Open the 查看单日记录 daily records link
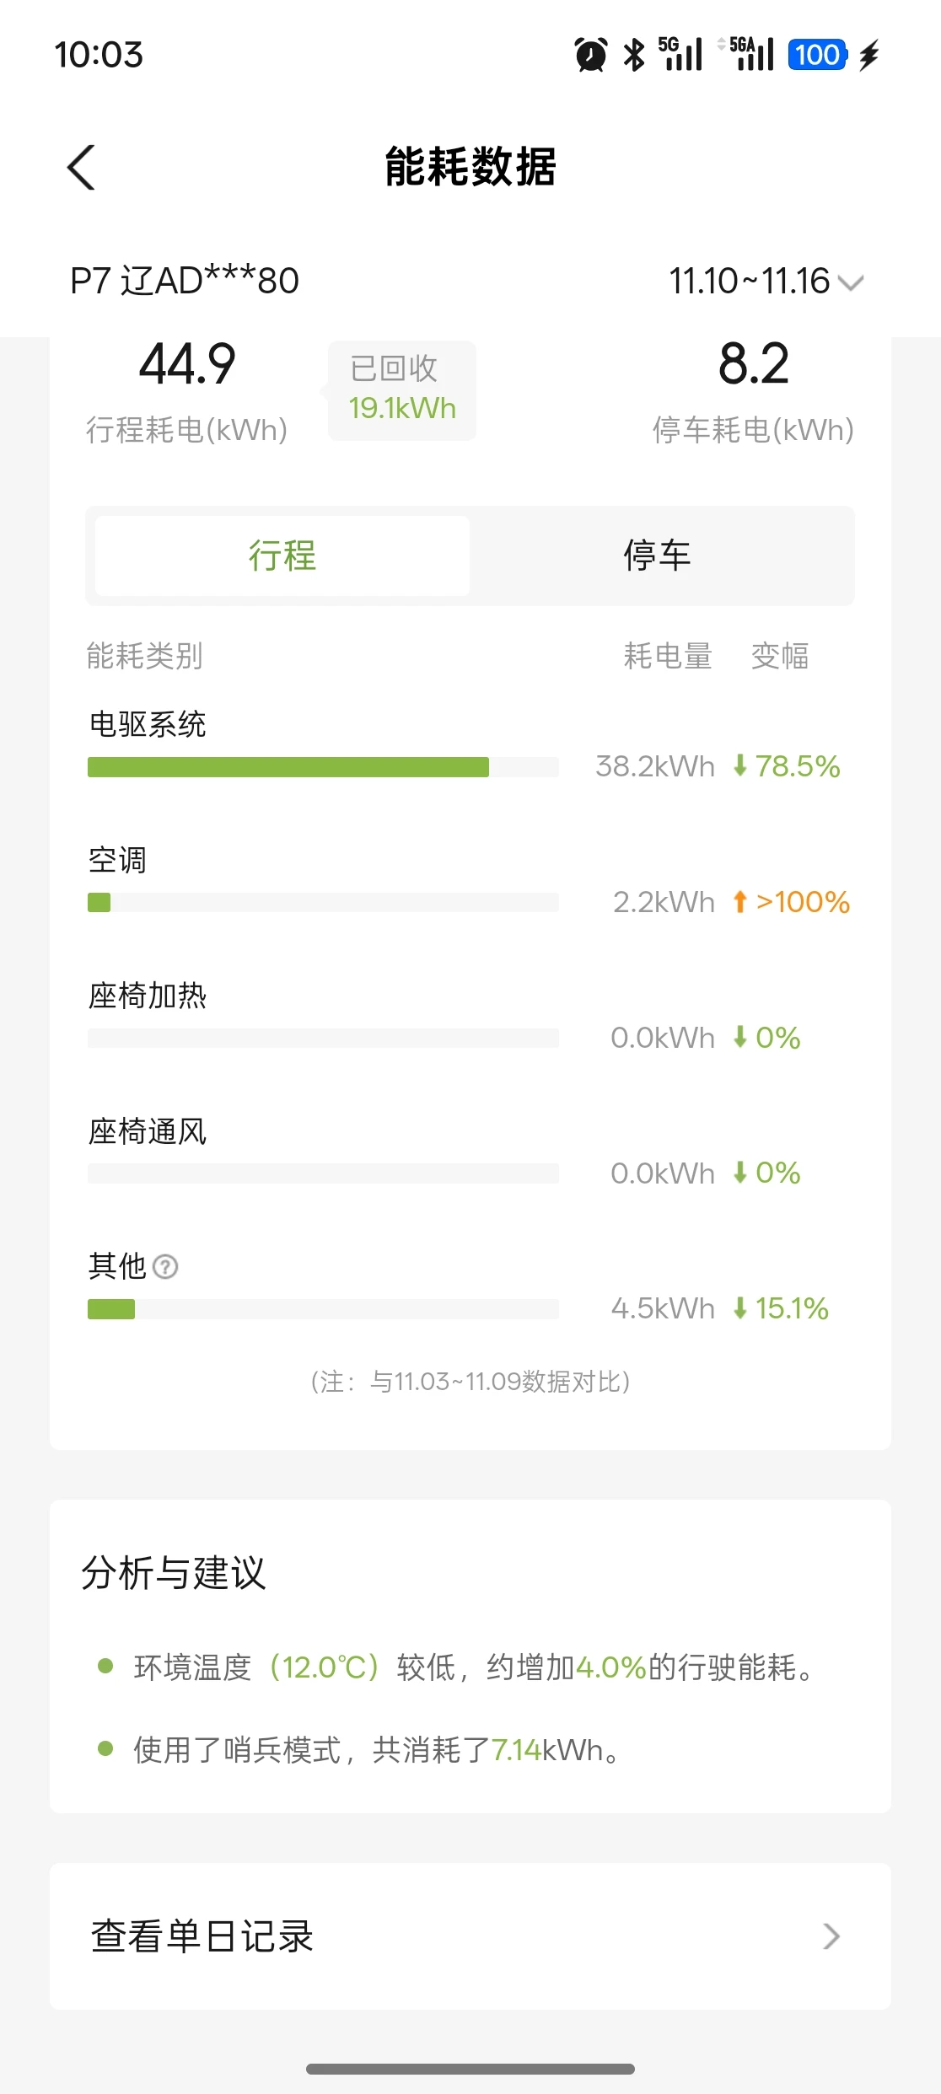The height and width of the screenshot is (2094, 941). click(x=202, y=1936)
